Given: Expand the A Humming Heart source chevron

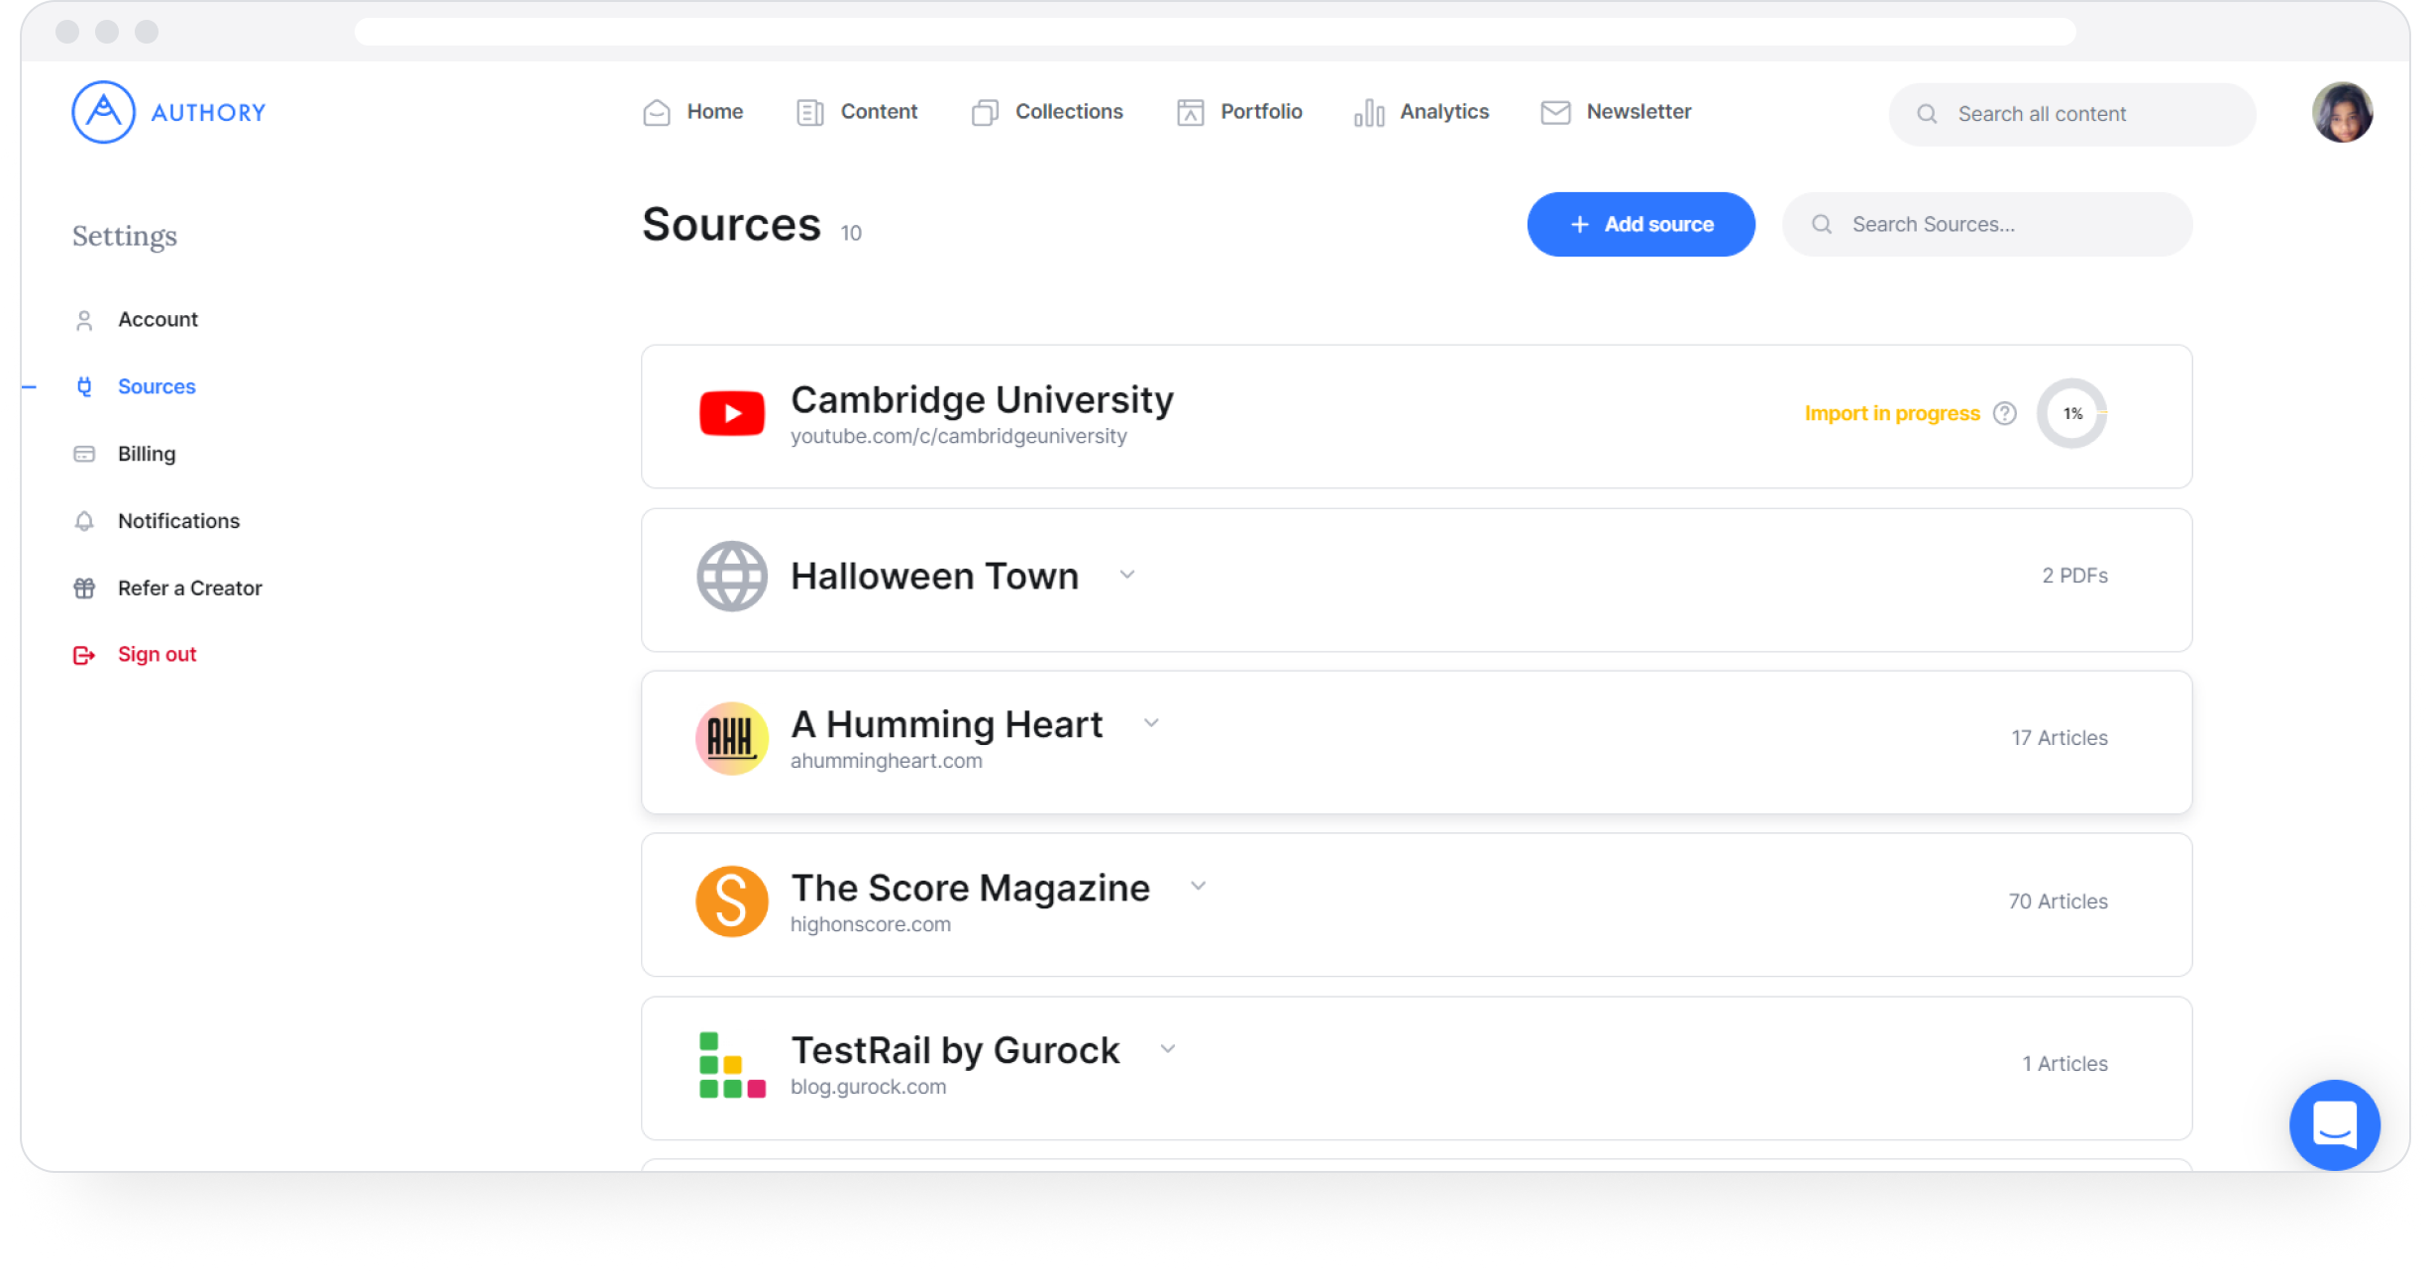Looking at the screenshot, I should point(1151,723).
